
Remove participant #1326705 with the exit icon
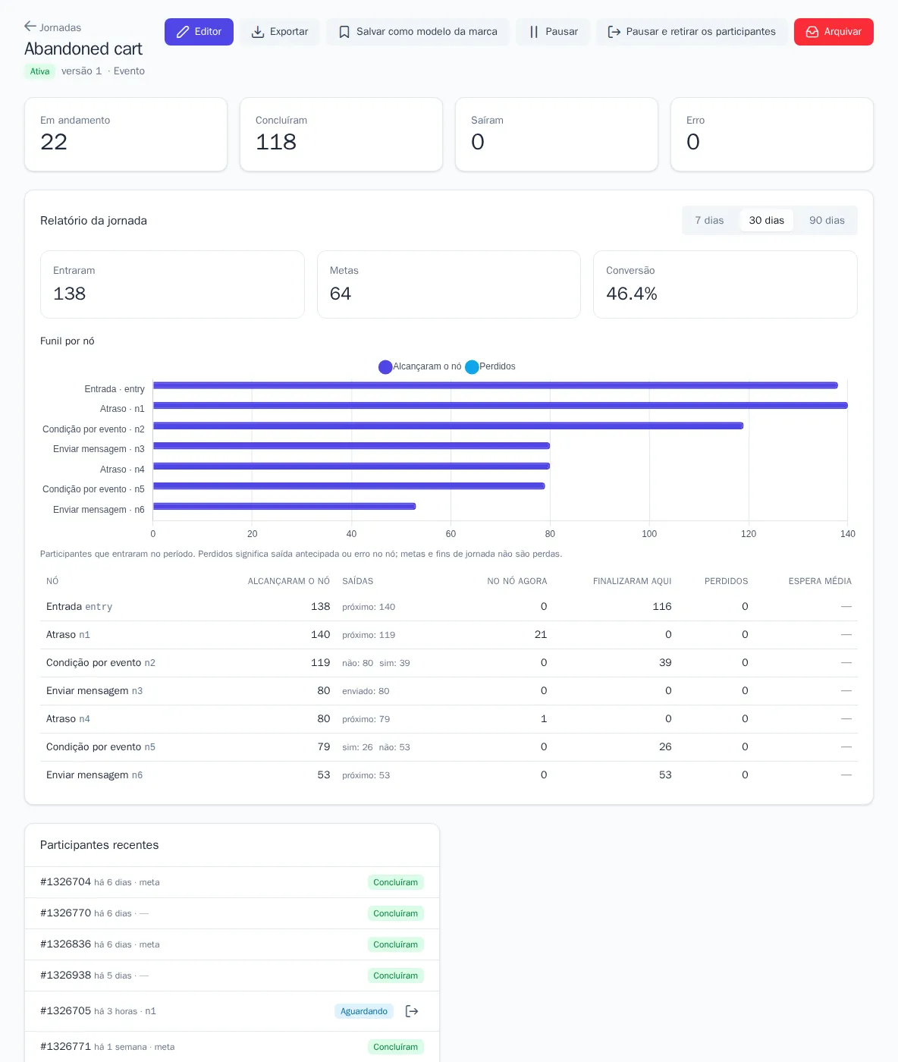(x=412, y=1011)
